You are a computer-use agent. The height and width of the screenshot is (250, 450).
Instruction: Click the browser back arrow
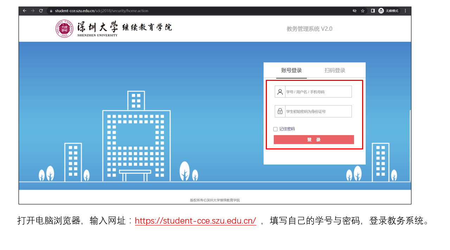[x=25, y=11]
